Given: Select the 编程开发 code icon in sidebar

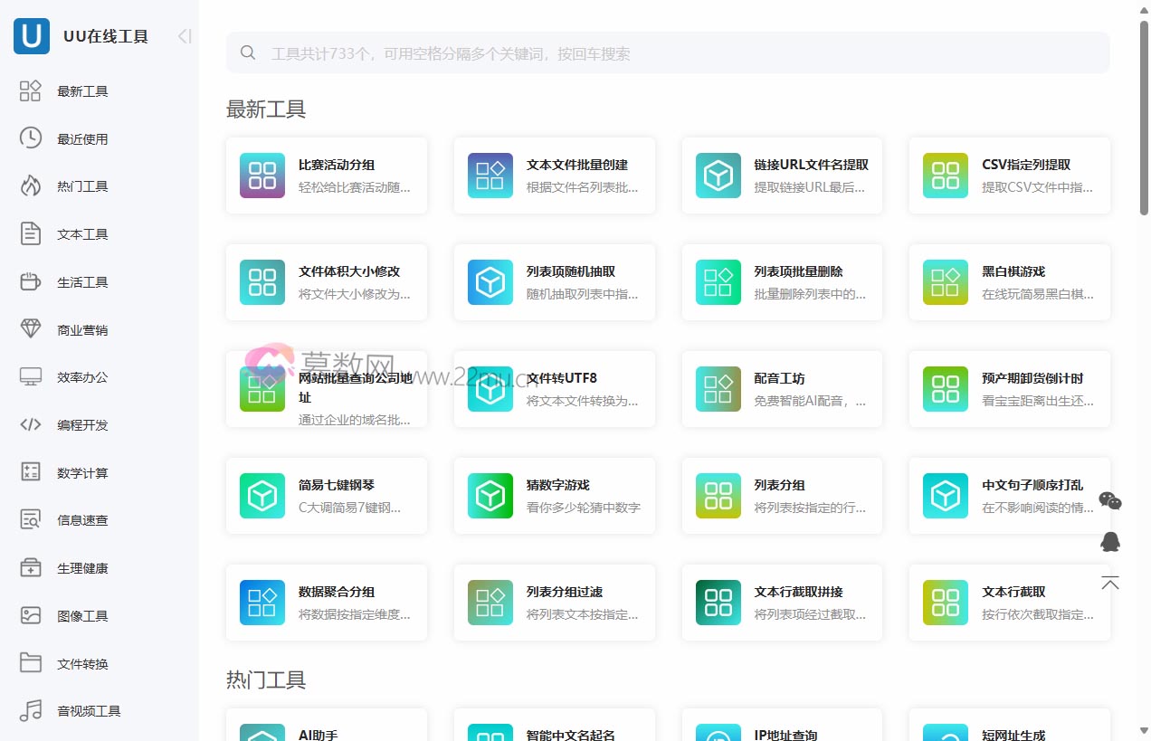Looking at the screenshot, I should 30,424.
